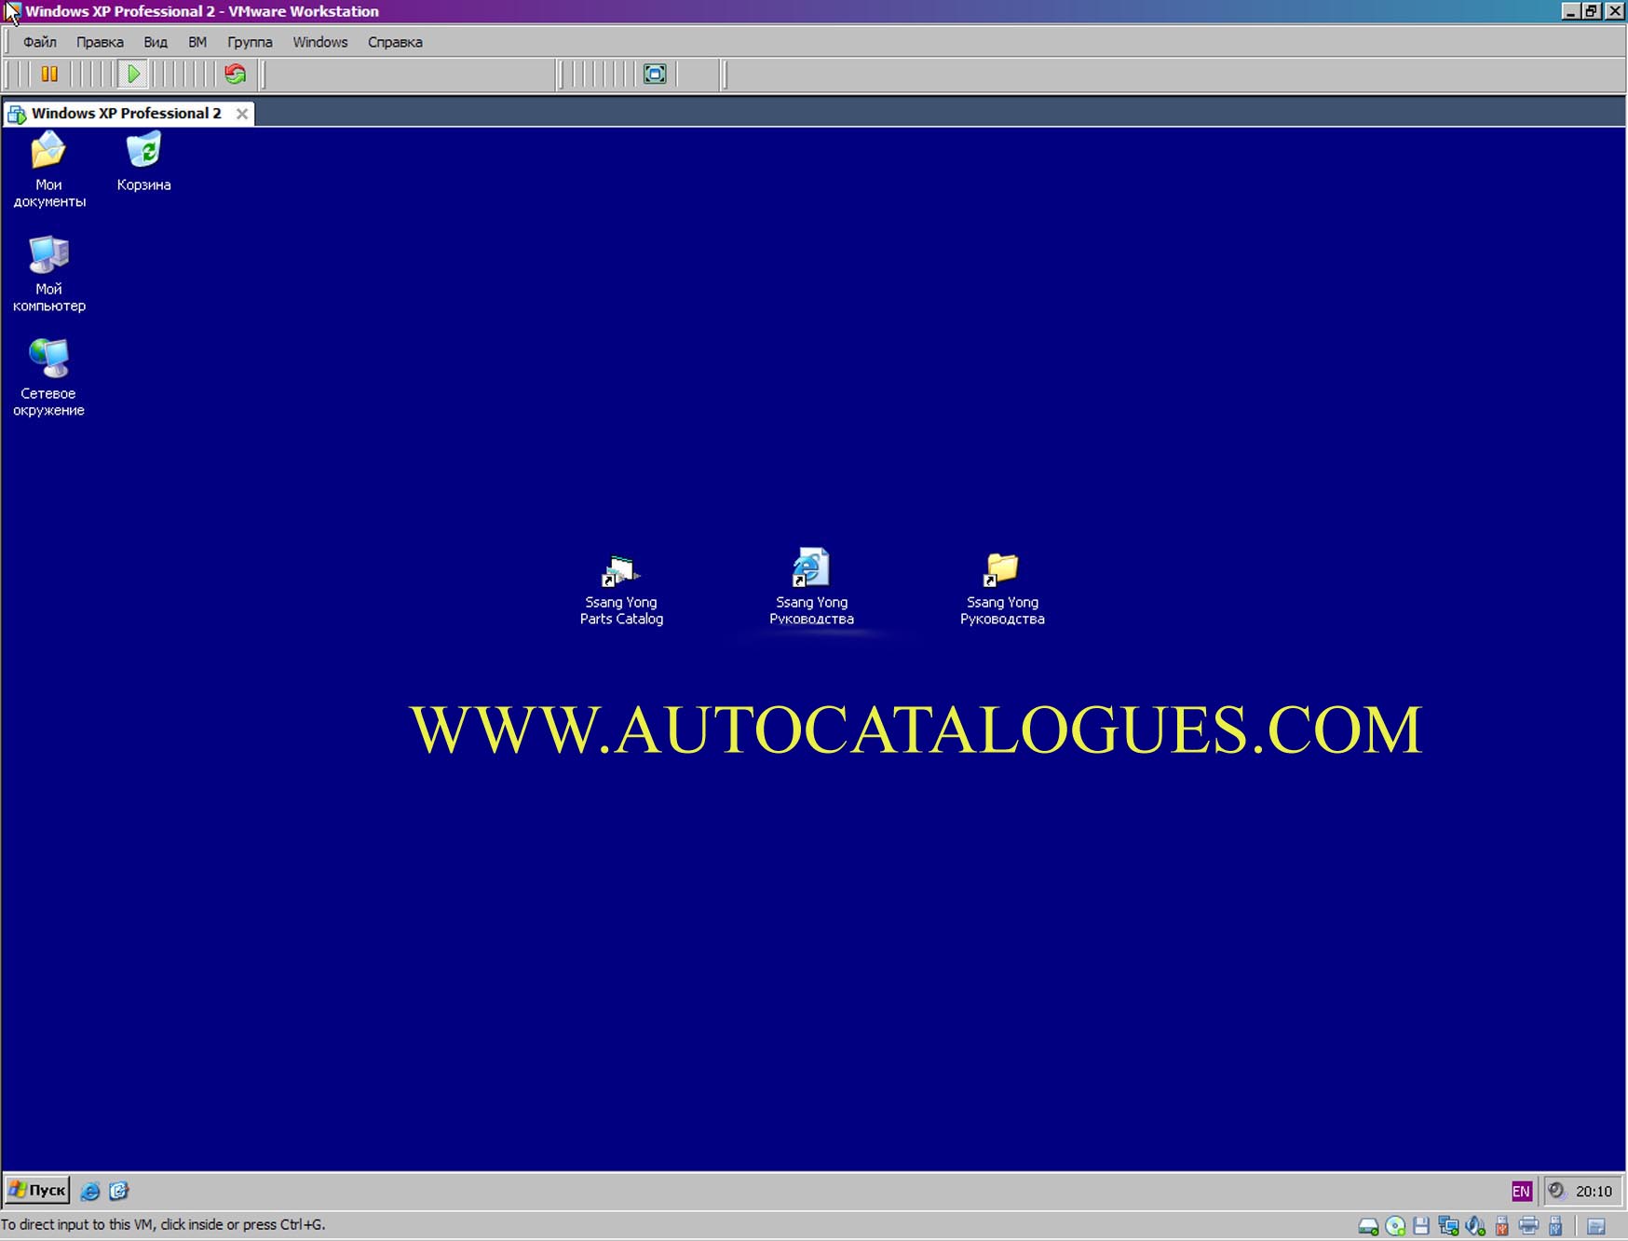
Task: Click the orange Suspend (pause) VM button
Action: point(49,74)
